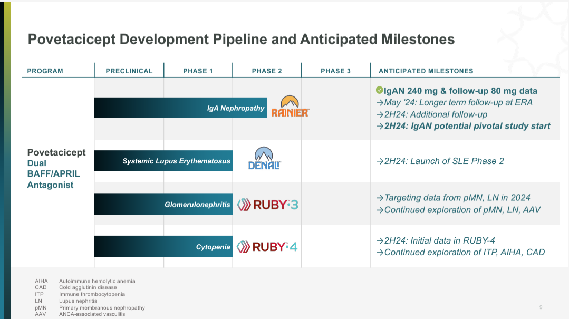Select the PRECLINICAL column header
569x319 pixels.
click(129, 71)
